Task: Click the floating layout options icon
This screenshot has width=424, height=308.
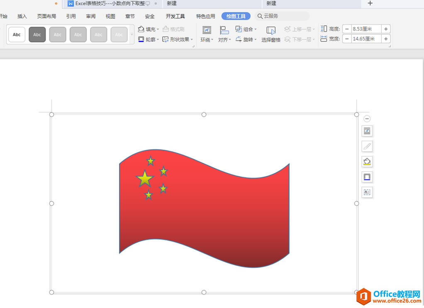Action: point(367,131)
